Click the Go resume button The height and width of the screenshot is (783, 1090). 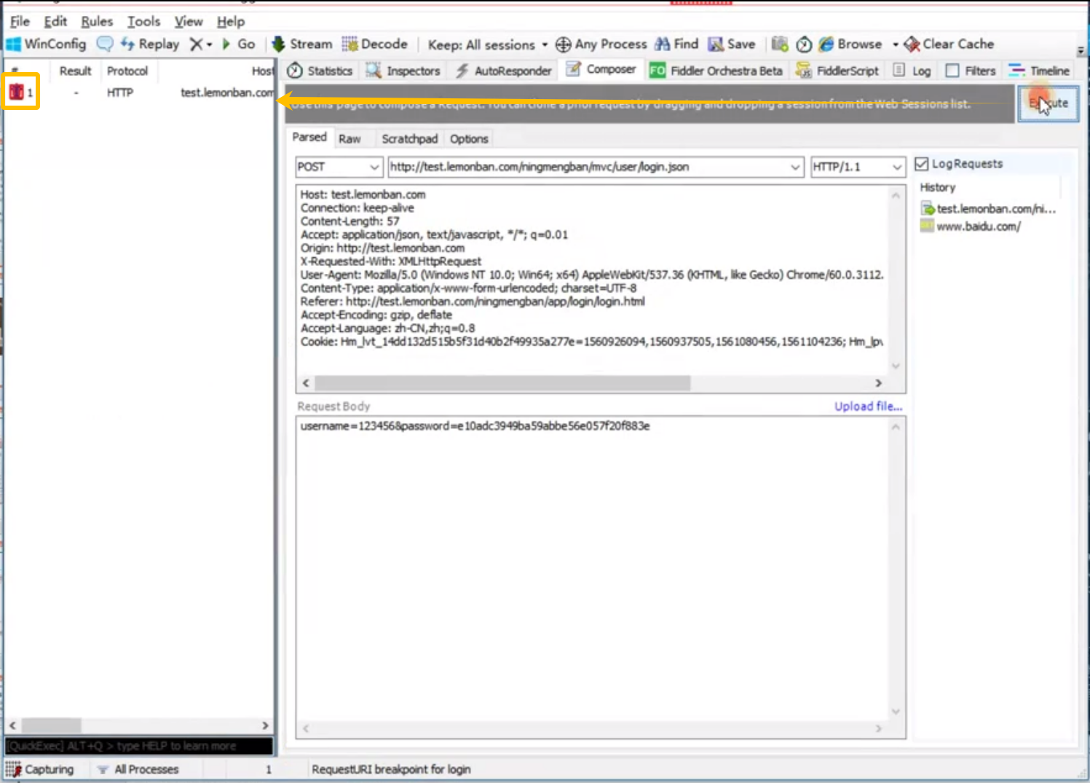239,44
